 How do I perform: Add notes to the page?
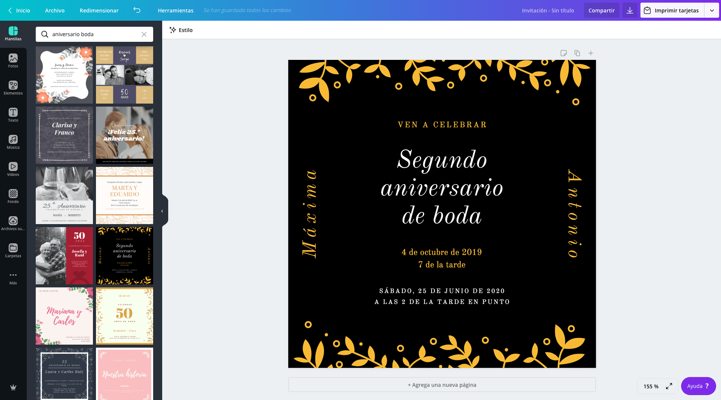click(564, 53)
